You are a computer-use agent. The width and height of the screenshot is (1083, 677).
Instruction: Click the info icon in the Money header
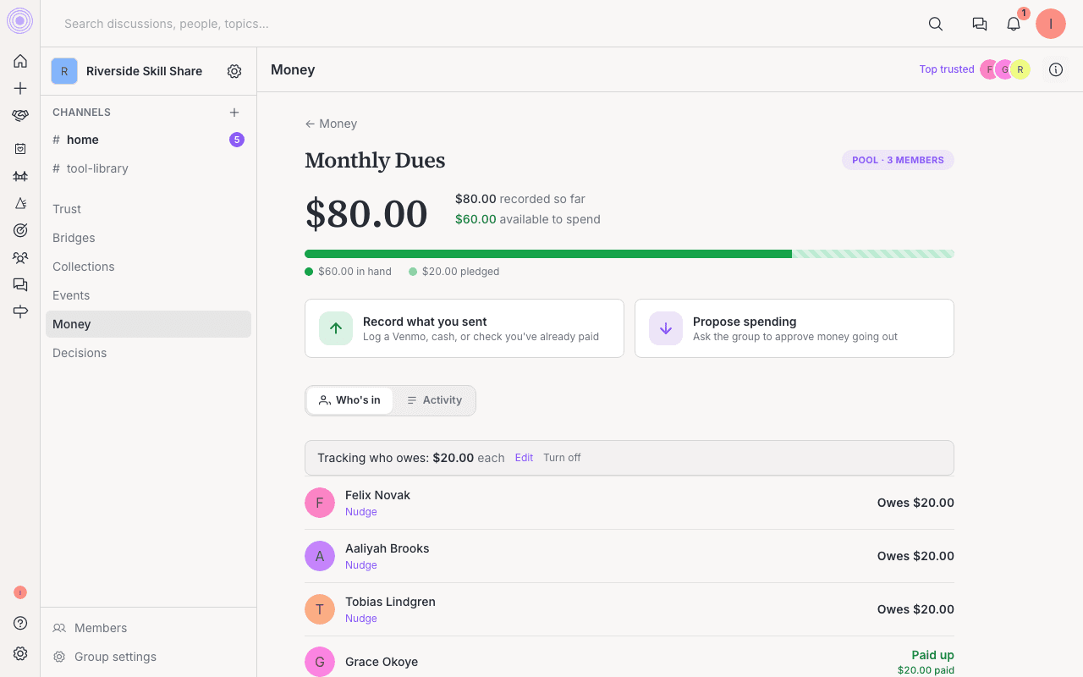1056,69
